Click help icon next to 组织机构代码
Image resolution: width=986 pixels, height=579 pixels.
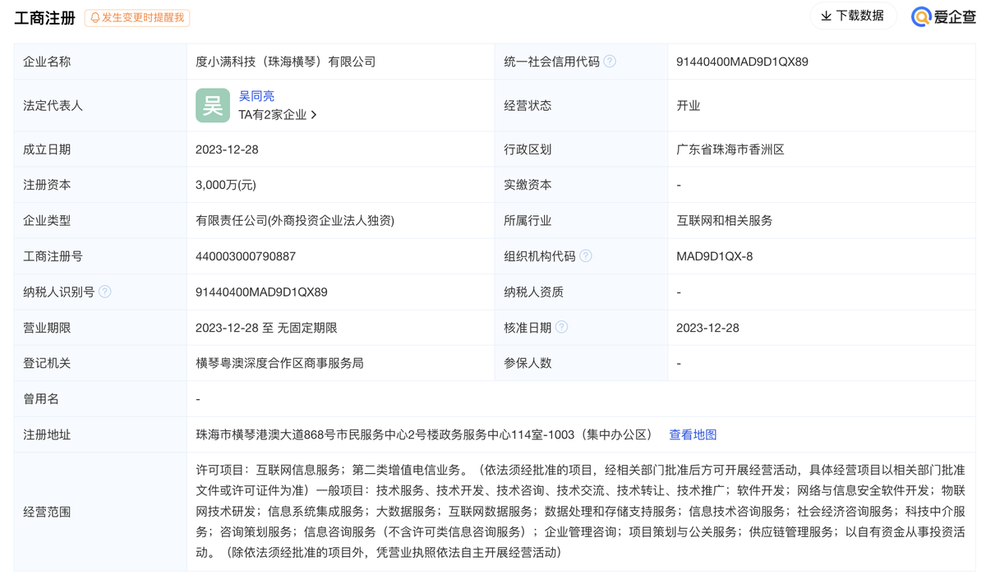pos(586,256)
